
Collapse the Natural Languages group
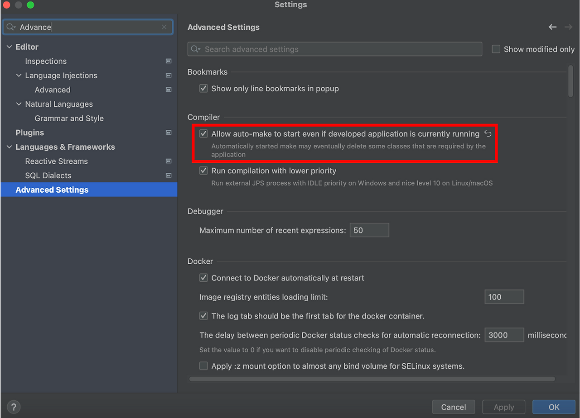pyautogui.click(x=19, y=104)
